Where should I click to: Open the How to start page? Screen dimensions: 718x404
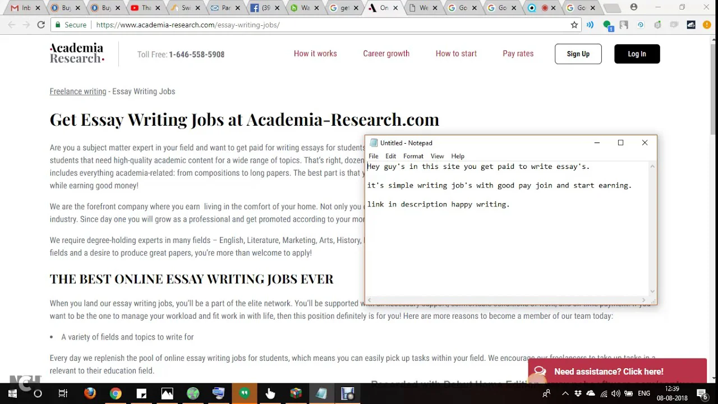(x=456, y=53)
